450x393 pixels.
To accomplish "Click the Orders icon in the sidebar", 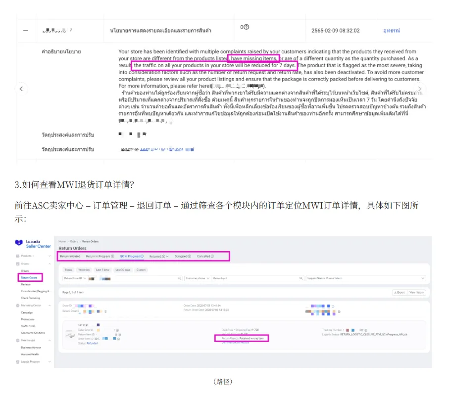I will click(17, 263).
